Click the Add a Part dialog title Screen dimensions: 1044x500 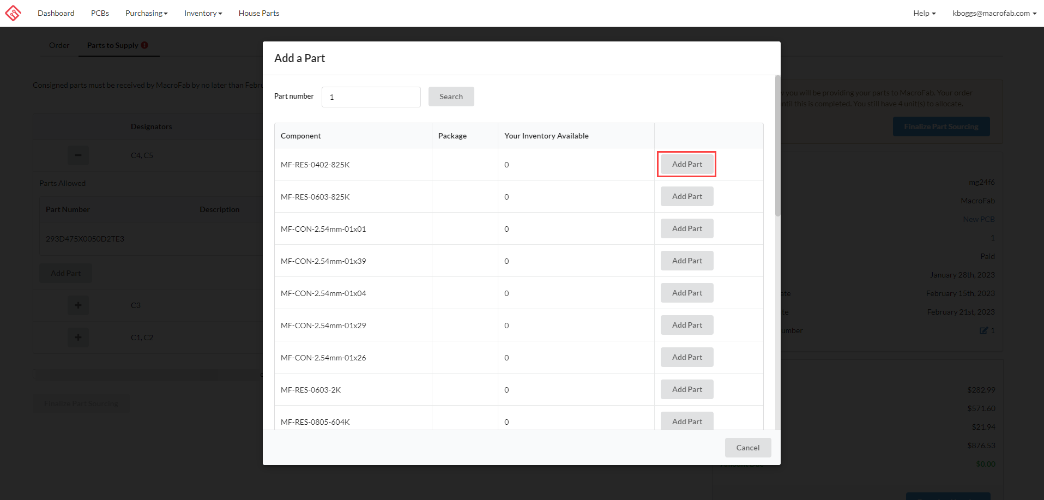pyautogui.click(x=299, y=58)
